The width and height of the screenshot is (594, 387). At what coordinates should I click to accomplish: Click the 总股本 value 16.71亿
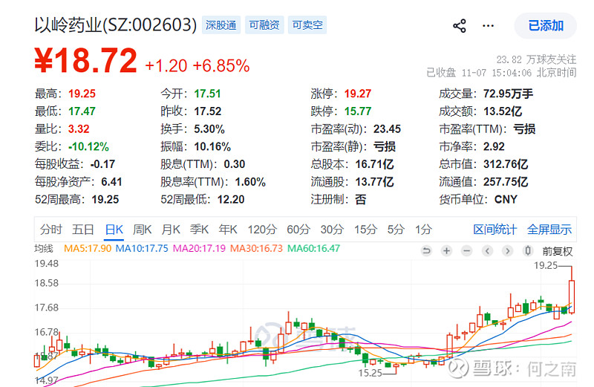coord(375,164)
